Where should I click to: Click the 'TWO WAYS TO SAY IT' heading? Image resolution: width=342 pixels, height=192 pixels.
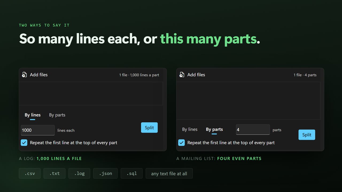pyautogui.click(x=44, y=25)
